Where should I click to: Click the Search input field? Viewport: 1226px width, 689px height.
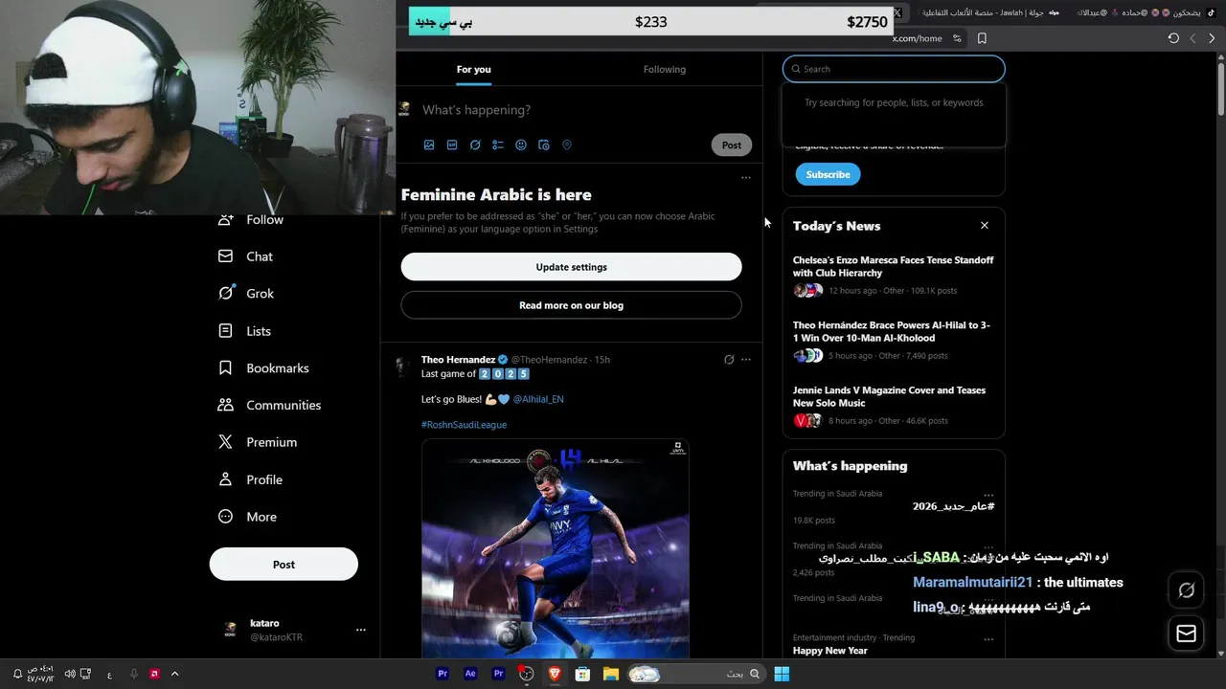(894, 69)
